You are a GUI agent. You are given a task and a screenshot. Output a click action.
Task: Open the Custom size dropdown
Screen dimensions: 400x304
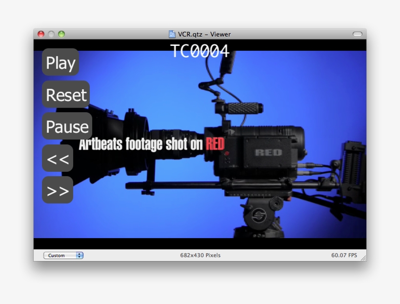[63, 255]
